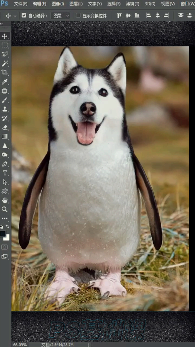Pick the Eyedropper tool
This screenshot has height=347, width=195.
pyautogui.click(x=5, y=82)
